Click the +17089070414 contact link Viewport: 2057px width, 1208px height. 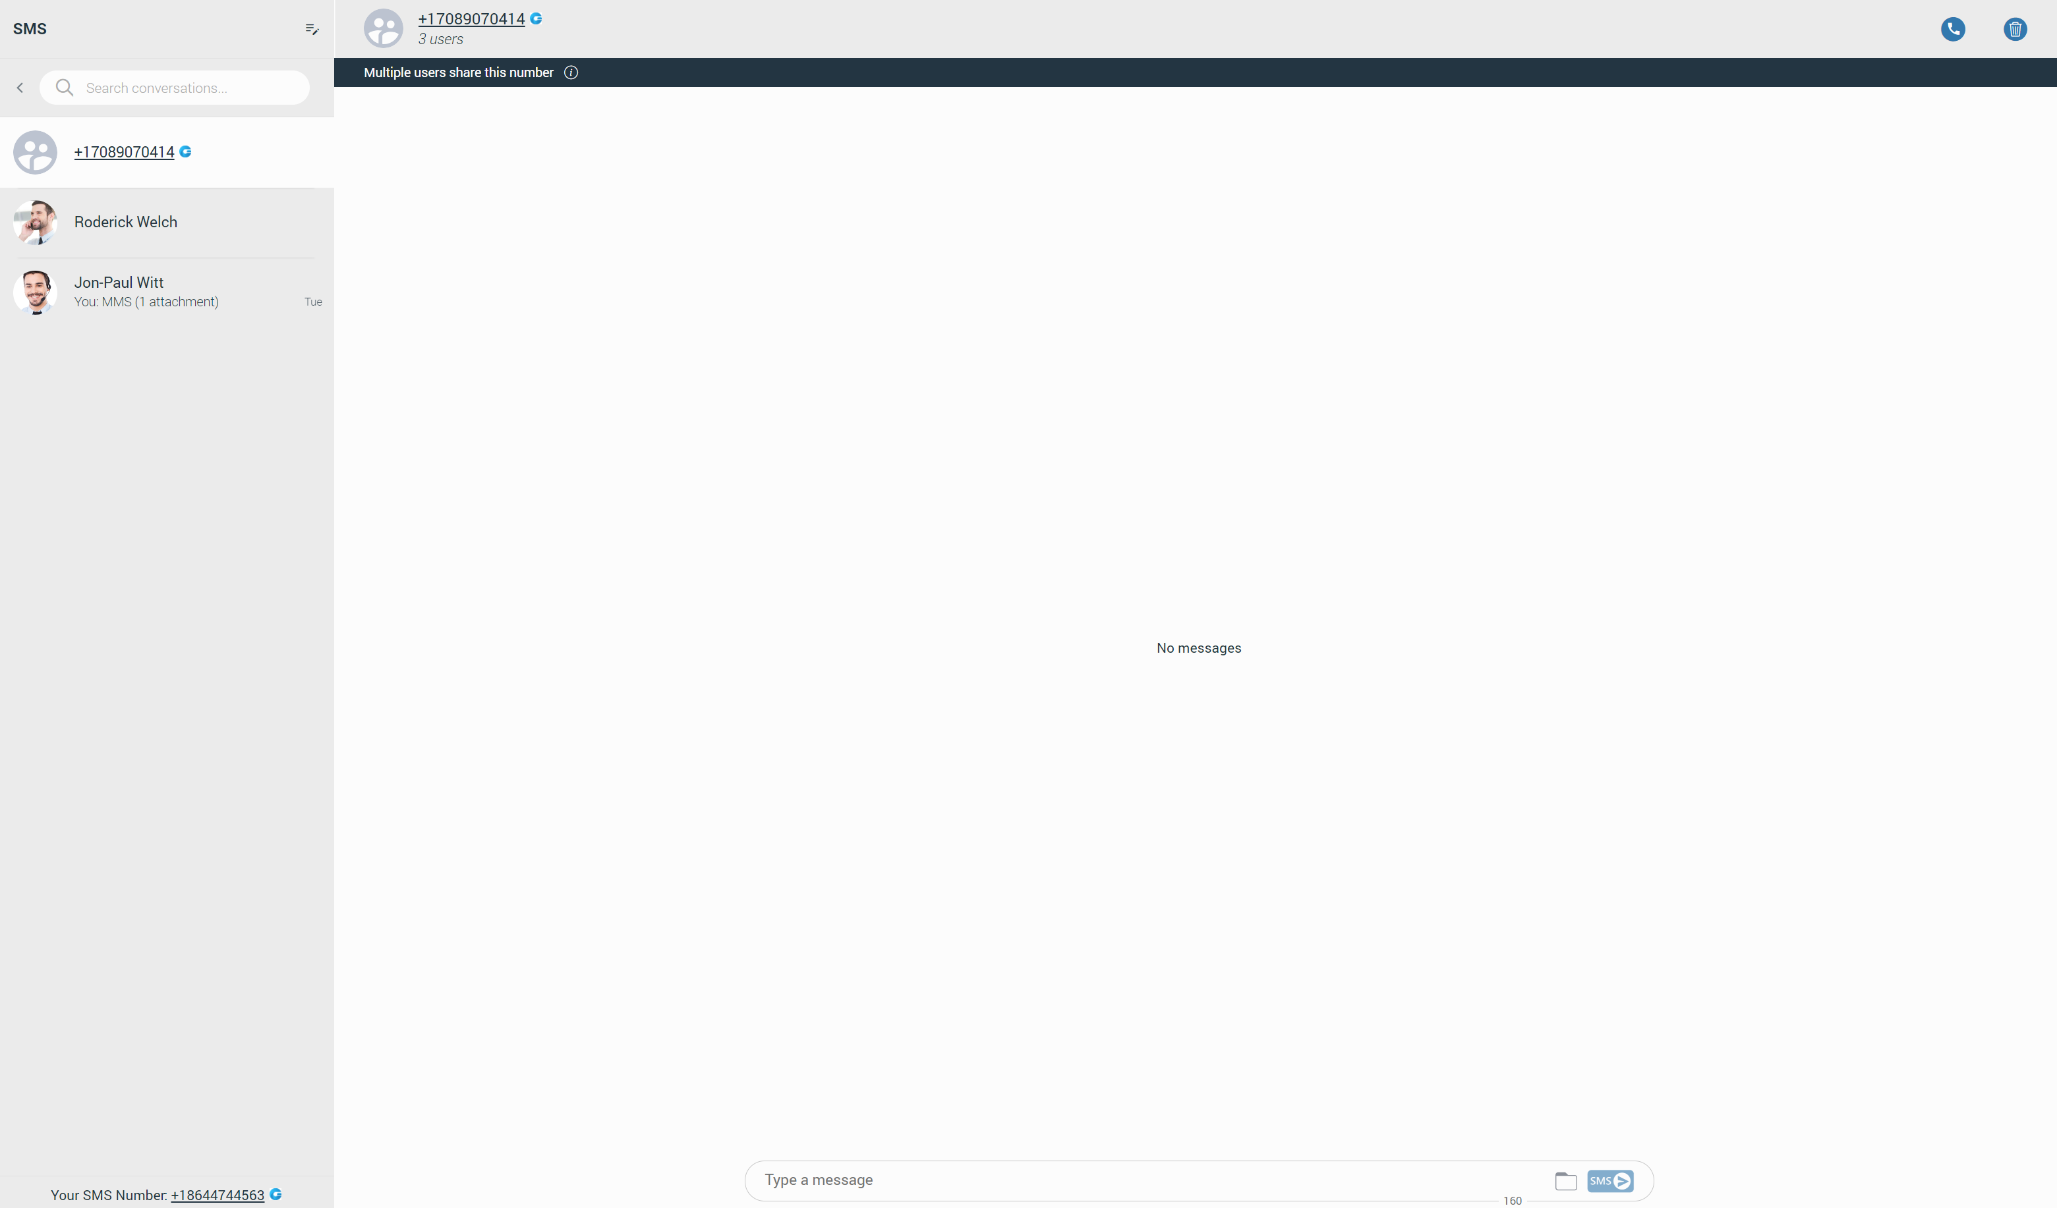[x=124, y=151]
